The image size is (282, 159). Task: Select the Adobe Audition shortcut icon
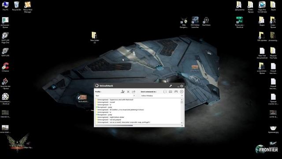pos(240,23)
